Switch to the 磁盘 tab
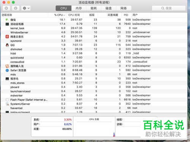Viewport: 190px width, 142px height. [109, 8]
